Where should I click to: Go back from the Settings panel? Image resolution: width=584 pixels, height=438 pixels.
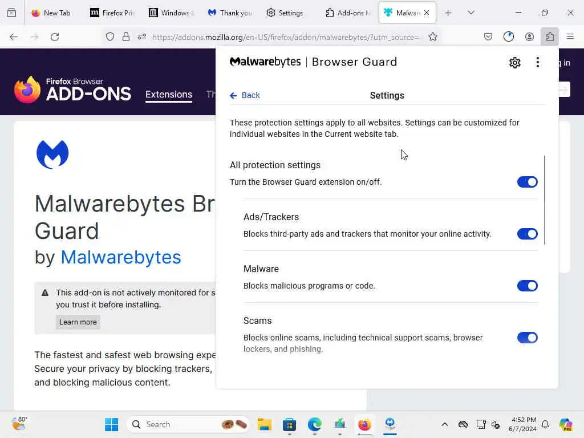click(245, 95)
